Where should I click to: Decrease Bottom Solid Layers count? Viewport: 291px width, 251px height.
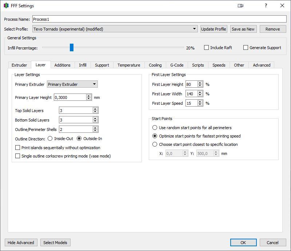(x=95, y=121)
